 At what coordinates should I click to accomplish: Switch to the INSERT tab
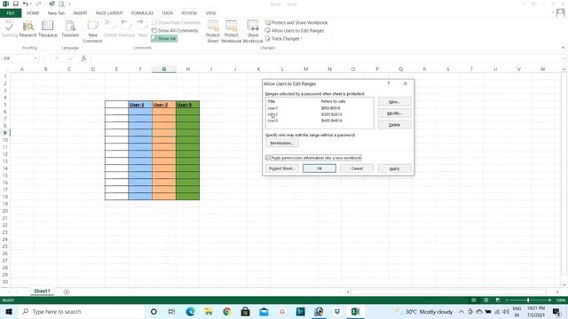click(80, 13)
